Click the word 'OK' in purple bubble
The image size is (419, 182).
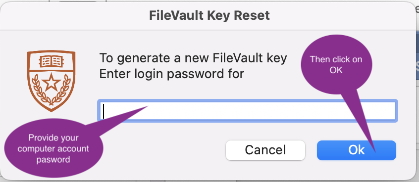[x=336, y=70]
